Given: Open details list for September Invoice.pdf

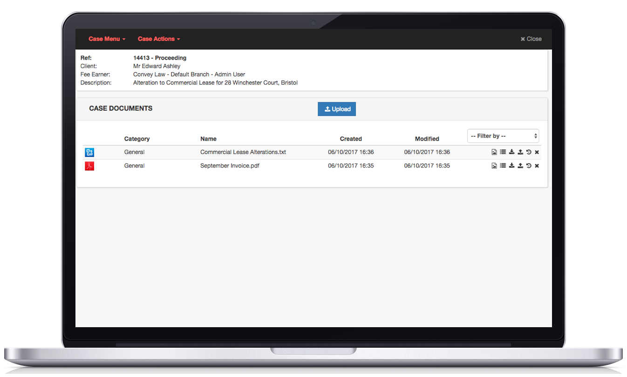Looking at the screenshot, I should pyautogui.click(x=503, y=166).
